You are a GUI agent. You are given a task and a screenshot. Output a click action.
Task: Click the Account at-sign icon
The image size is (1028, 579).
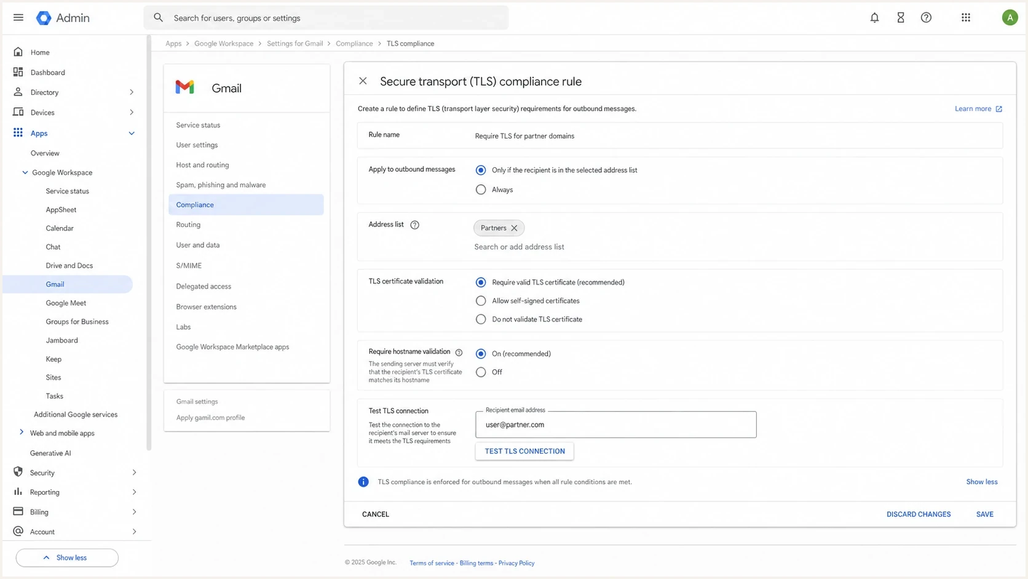coord(18,531)
